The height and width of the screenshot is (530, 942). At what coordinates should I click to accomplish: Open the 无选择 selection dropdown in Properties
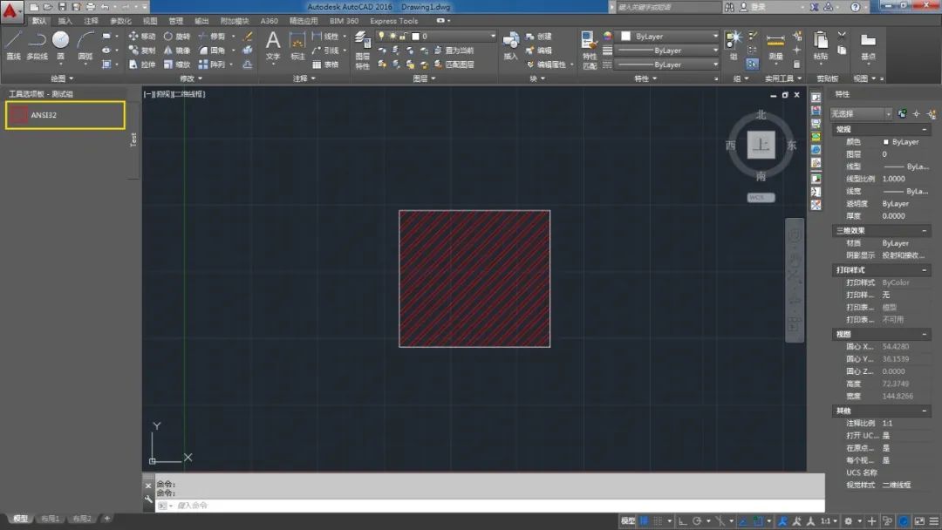(888, 114)
